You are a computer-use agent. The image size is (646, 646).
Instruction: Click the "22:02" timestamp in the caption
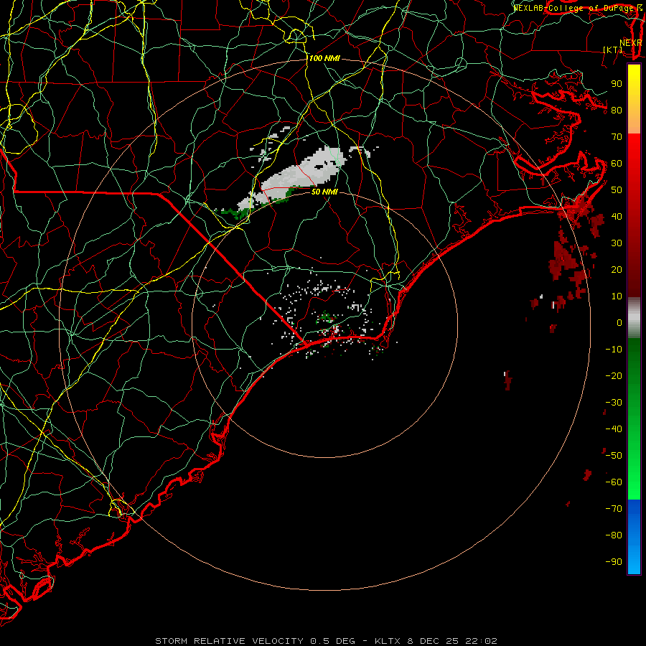(481, 641)
